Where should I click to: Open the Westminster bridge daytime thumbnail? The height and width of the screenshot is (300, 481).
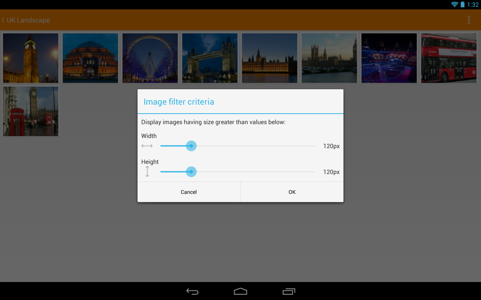[329, 58]
